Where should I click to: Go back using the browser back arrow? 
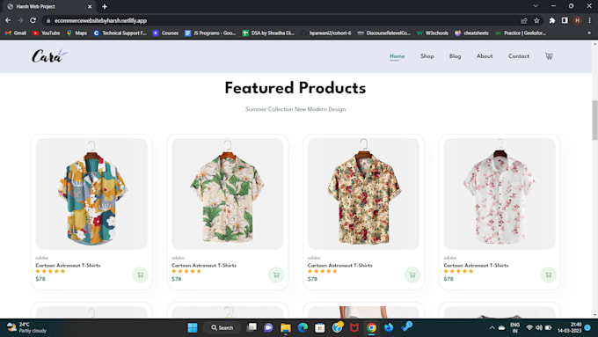(x=8, y=20)
